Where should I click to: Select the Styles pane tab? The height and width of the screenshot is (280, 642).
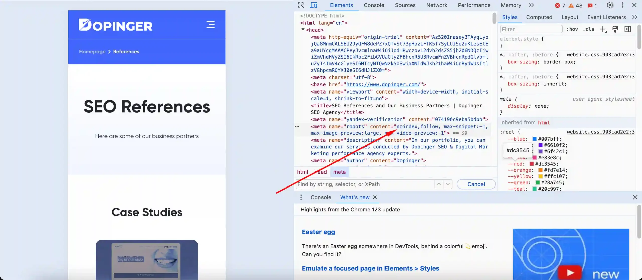click(510, 17)
